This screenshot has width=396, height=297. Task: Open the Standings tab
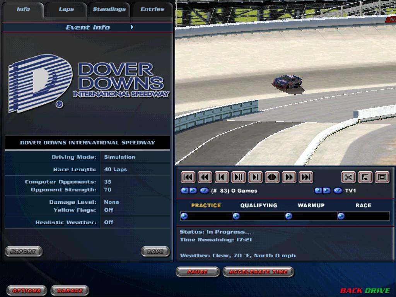tap(109, 9)
